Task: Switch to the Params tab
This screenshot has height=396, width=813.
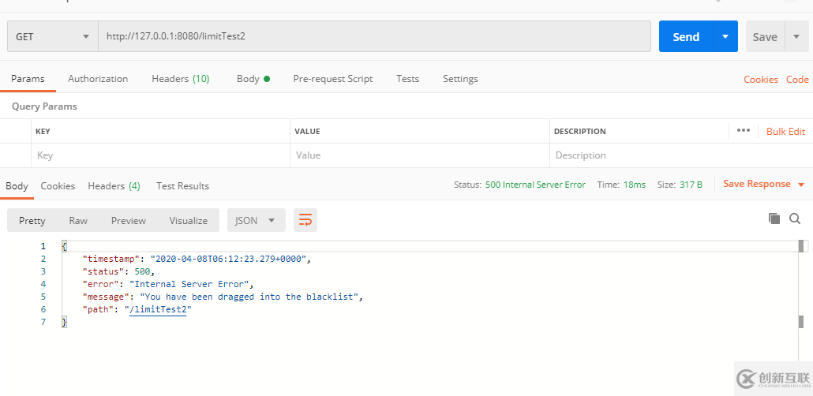Action: (28, 79)
